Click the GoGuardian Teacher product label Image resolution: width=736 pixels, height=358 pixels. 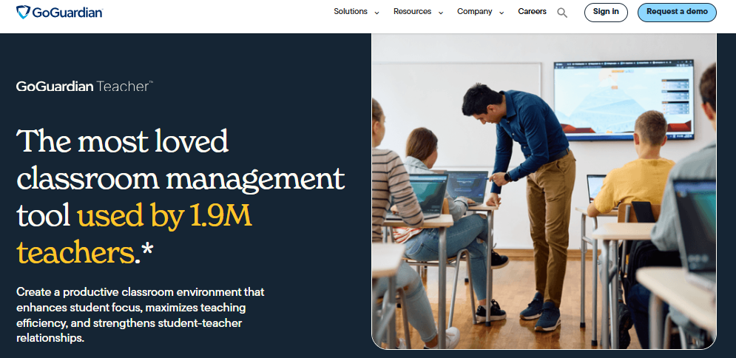pyautogui.click(x=84, y=86)
